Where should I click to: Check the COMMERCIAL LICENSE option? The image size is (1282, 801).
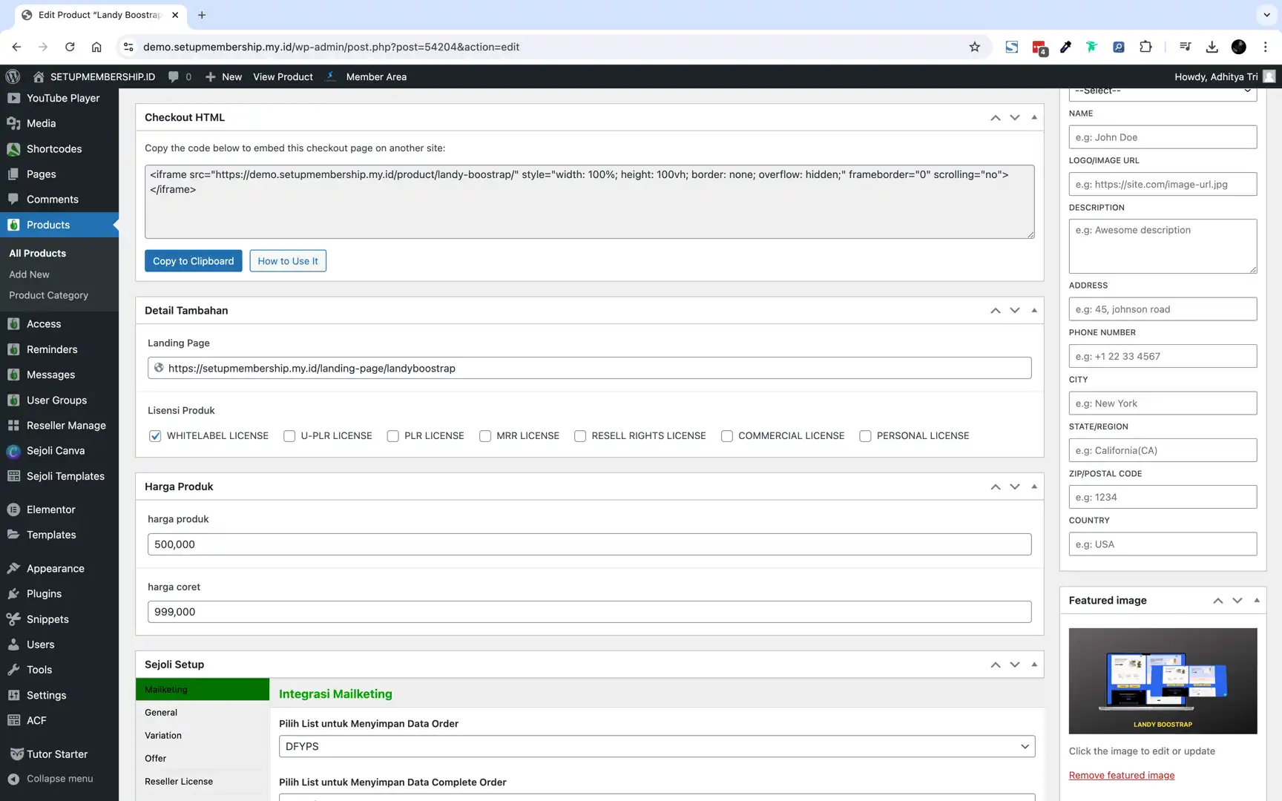coord(726,436)
